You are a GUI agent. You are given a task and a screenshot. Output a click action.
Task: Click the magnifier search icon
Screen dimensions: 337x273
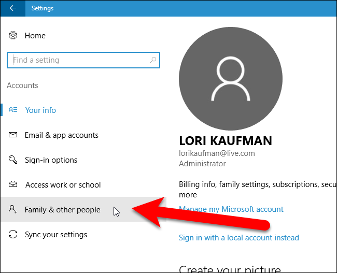pos(153,60)
